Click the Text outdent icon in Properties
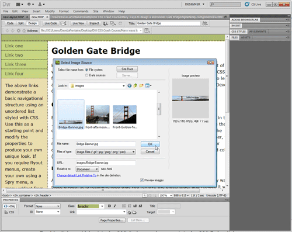Image resolution: width=292 pixels, height=232 pixels. 135,206
